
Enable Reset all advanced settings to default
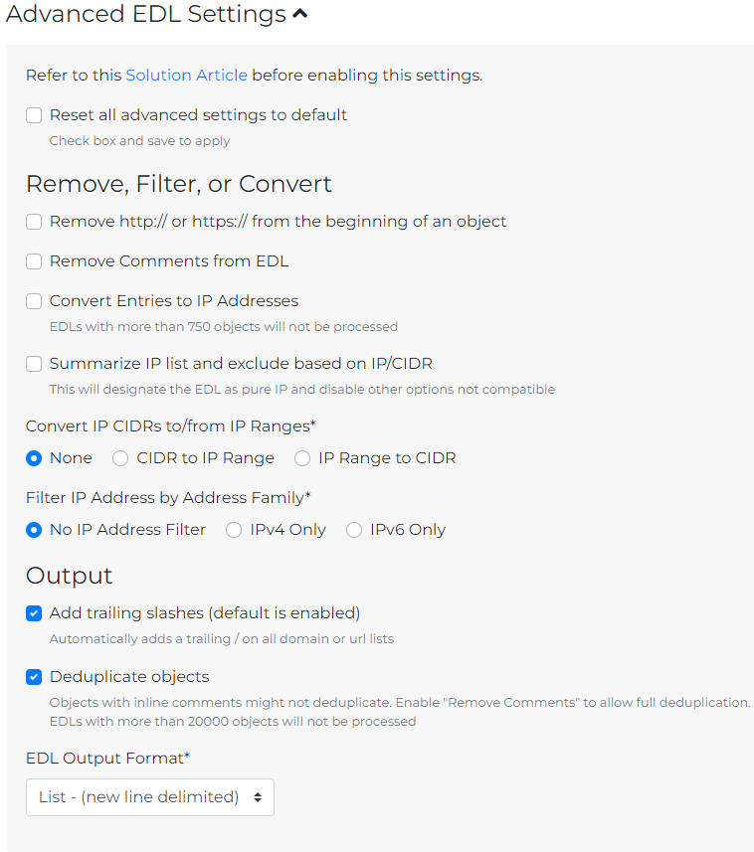click(x=33, y=114)
